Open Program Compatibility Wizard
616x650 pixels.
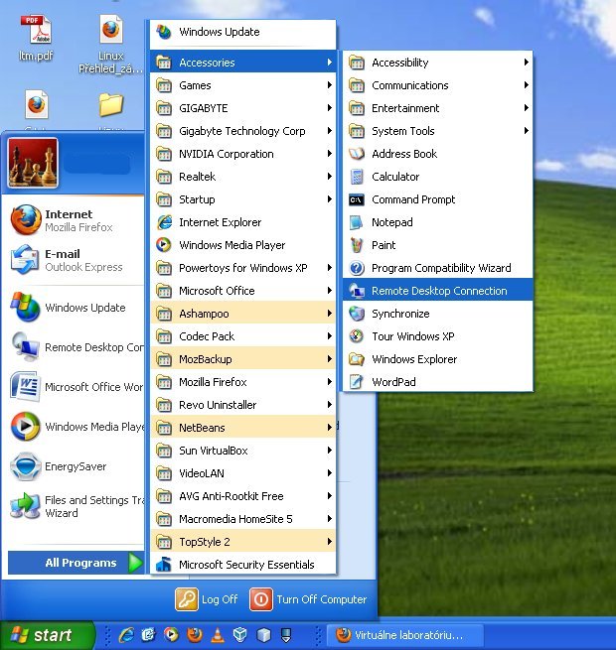coord(437,268)
